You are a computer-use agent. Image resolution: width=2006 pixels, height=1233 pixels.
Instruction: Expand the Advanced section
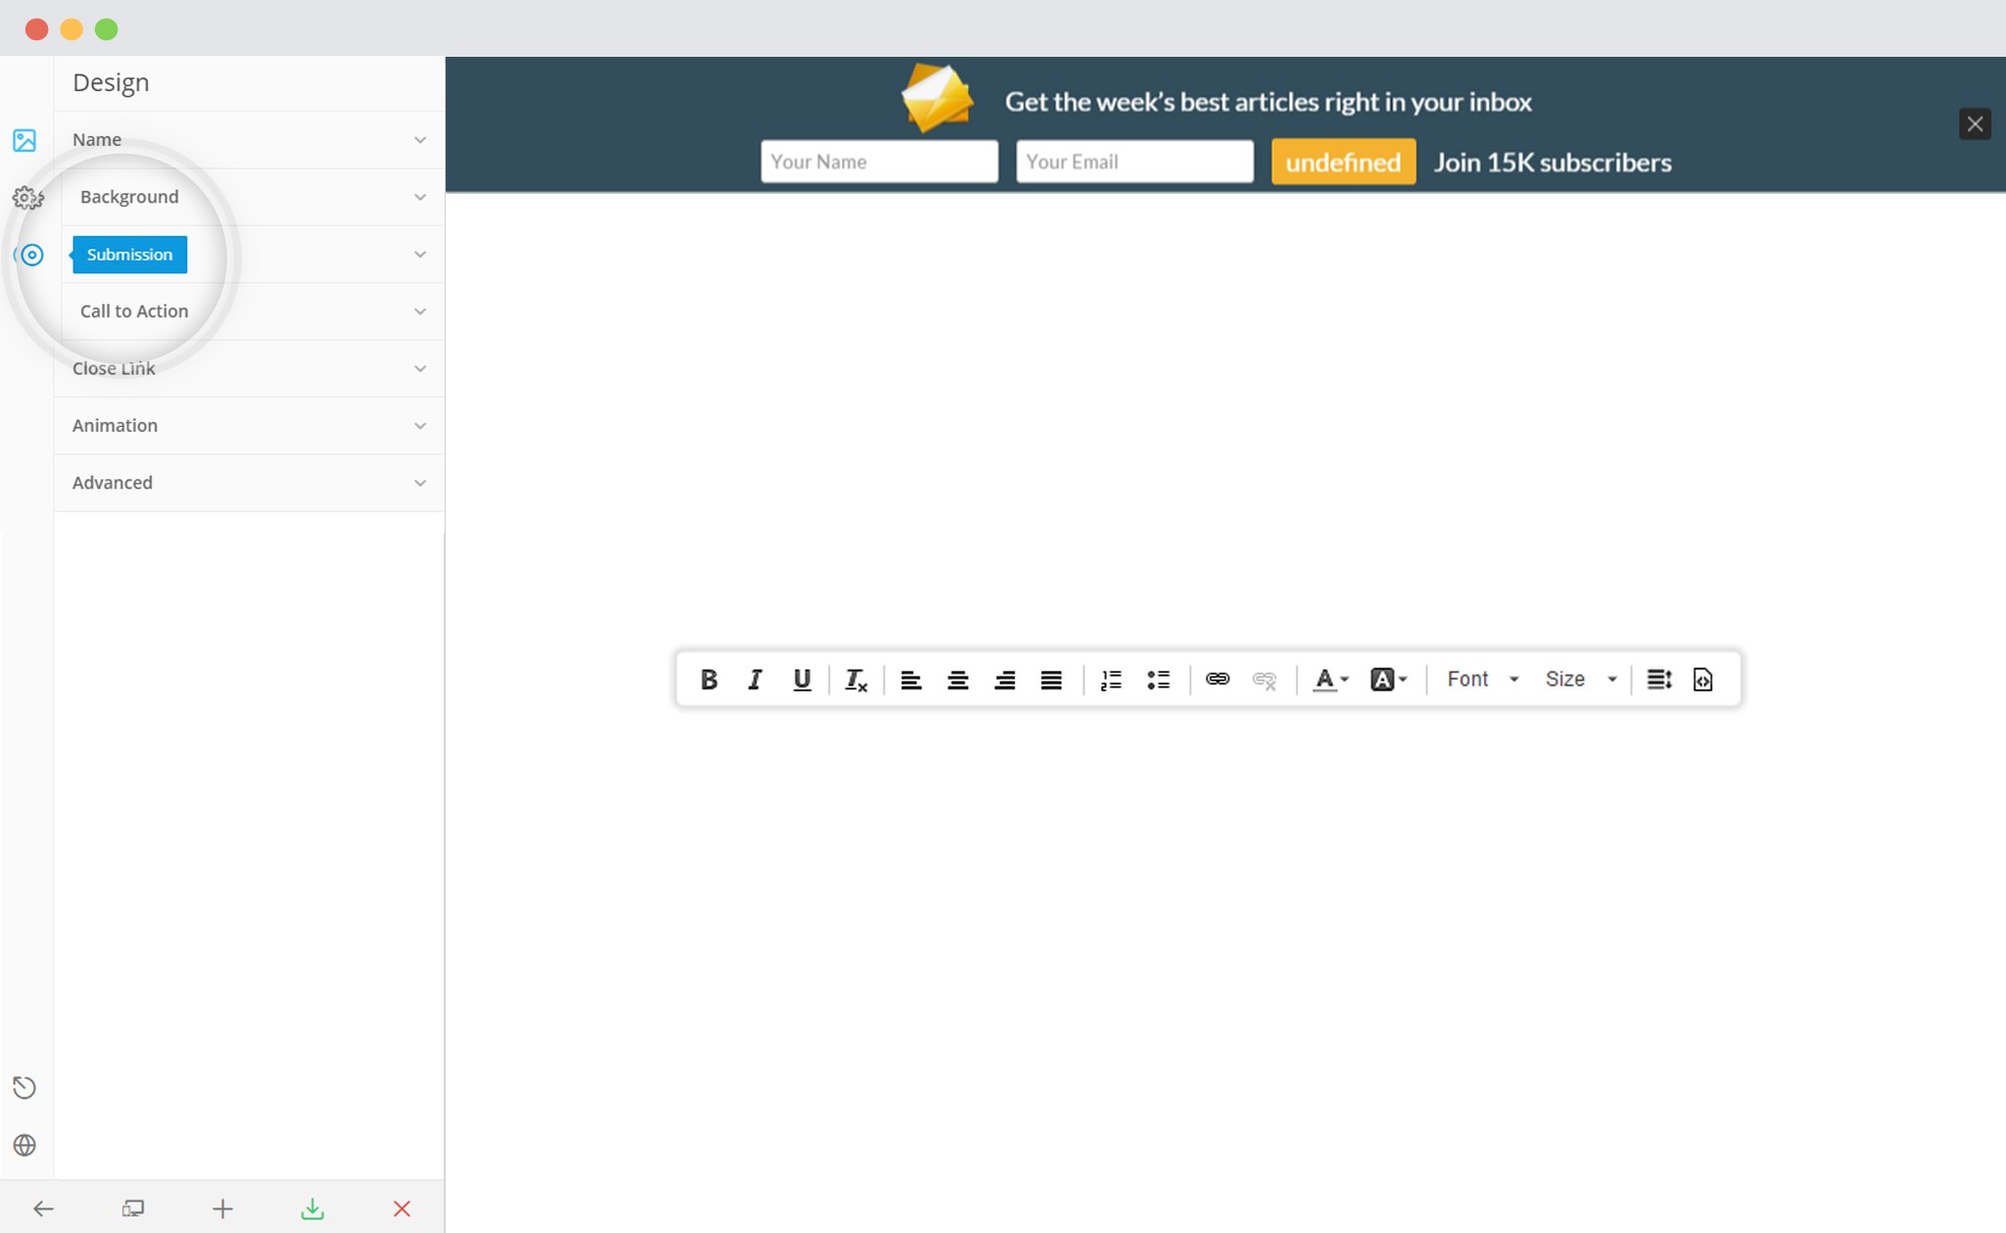coord(249,483)
